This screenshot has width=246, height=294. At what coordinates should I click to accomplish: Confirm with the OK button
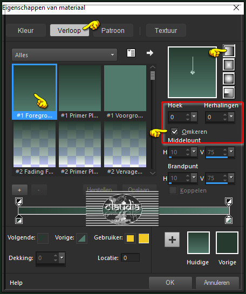tap(170, 283)
